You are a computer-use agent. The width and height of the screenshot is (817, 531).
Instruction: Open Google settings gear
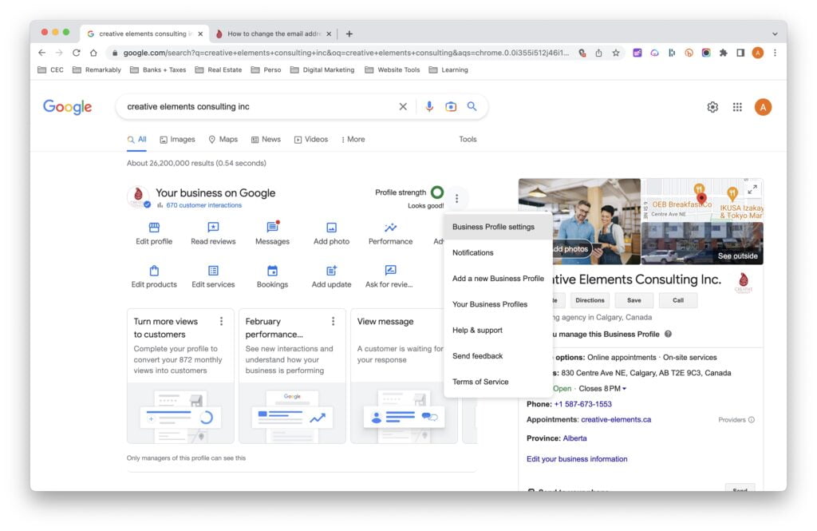tap(712, 107)
